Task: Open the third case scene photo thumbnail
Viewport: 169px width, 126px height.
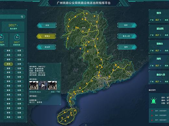Action: (x=52, y=85)
